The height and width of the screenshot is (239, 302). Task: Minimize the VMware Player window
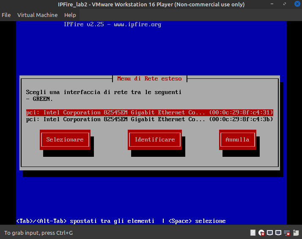tap(272, 4)
